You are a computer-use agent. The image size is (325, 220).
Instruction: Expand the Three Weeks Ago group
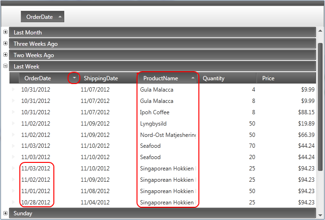(5, 43)
